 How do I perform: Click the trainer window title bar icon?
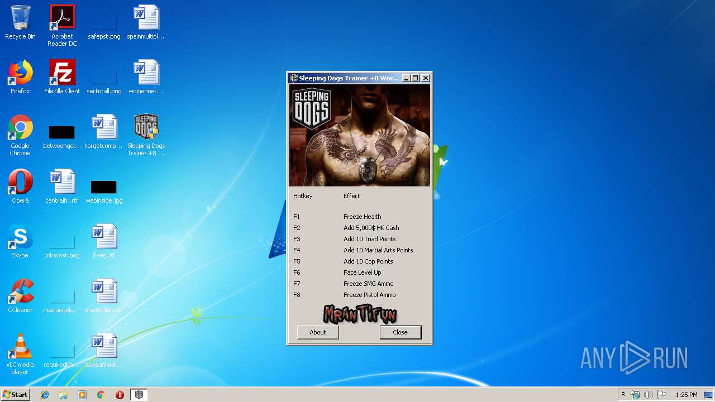coord(293,78)
